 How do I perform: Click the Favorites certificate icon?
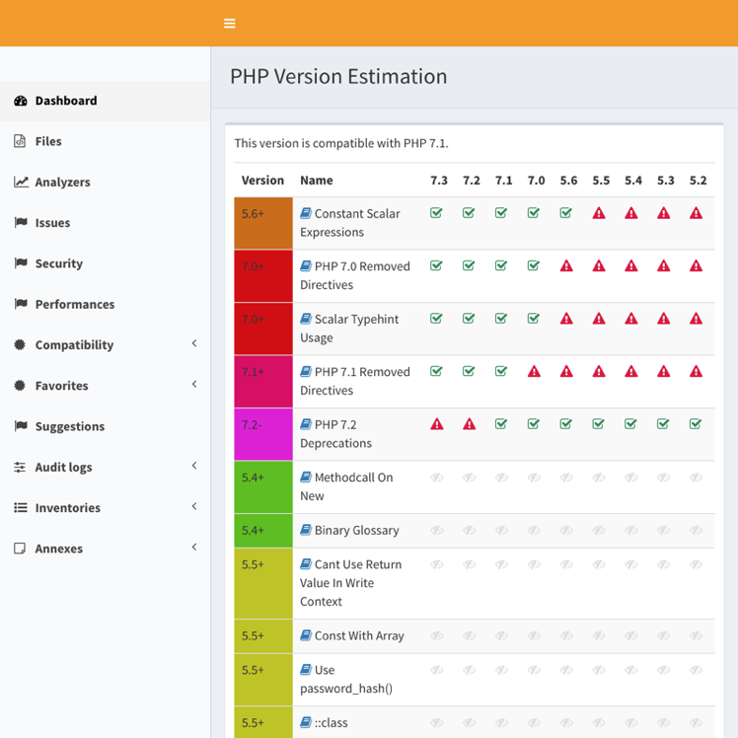[x=20, y=386]
